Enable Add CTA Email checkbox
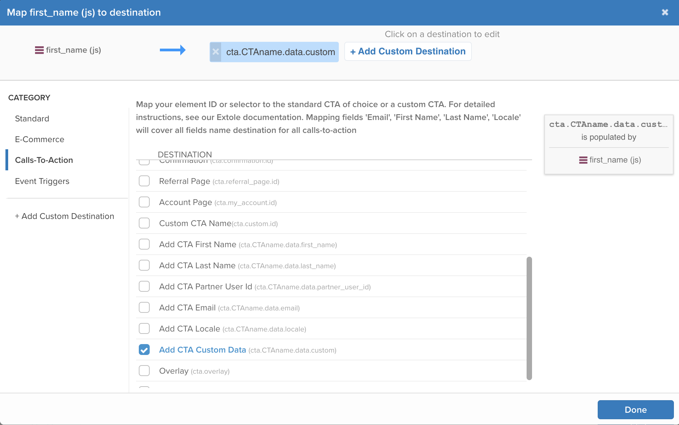 (144, 307)
